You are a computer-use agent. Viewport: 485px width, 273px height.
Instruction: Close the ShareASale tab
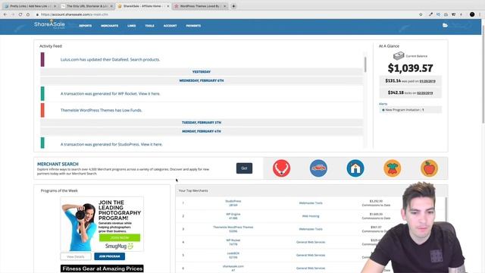point(168,6)
